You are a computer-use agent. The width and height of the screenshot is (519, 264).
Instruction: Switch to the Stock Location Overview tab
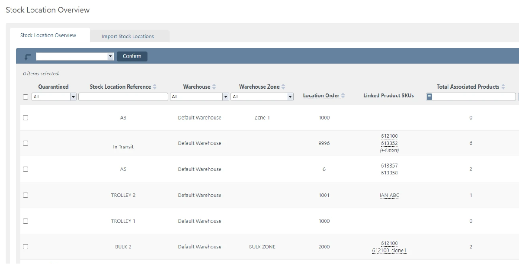coord(48,35)
